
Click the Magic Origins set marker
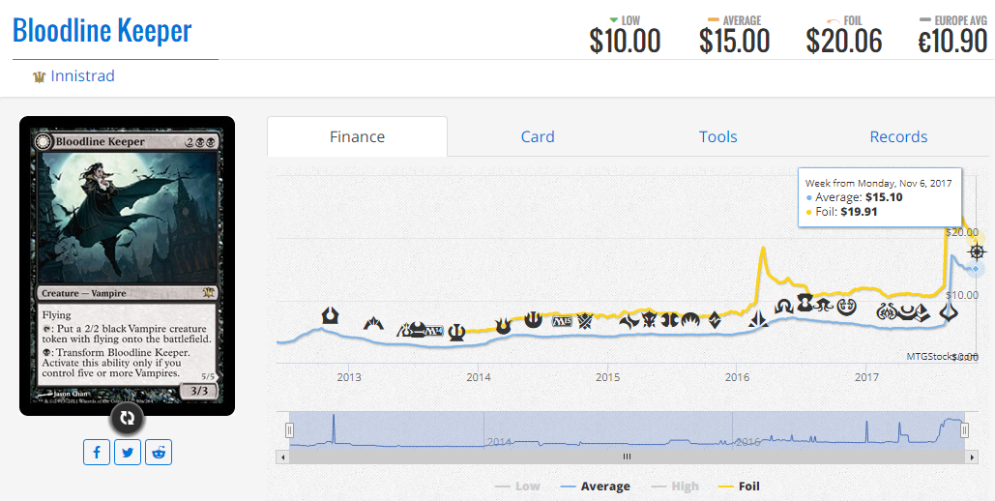[689, 321]
